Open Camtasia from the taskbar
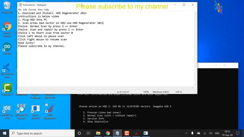Image resolution: width=244 pixels, height=137 pixels. (127, 133)
